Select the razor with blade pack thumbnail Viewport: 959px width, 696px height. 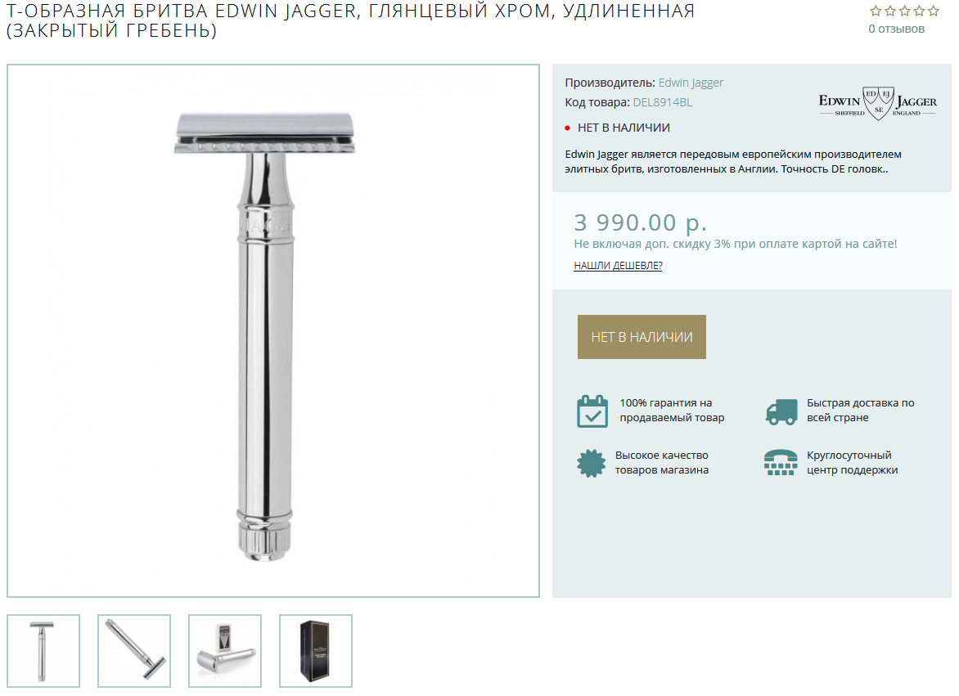225,651
